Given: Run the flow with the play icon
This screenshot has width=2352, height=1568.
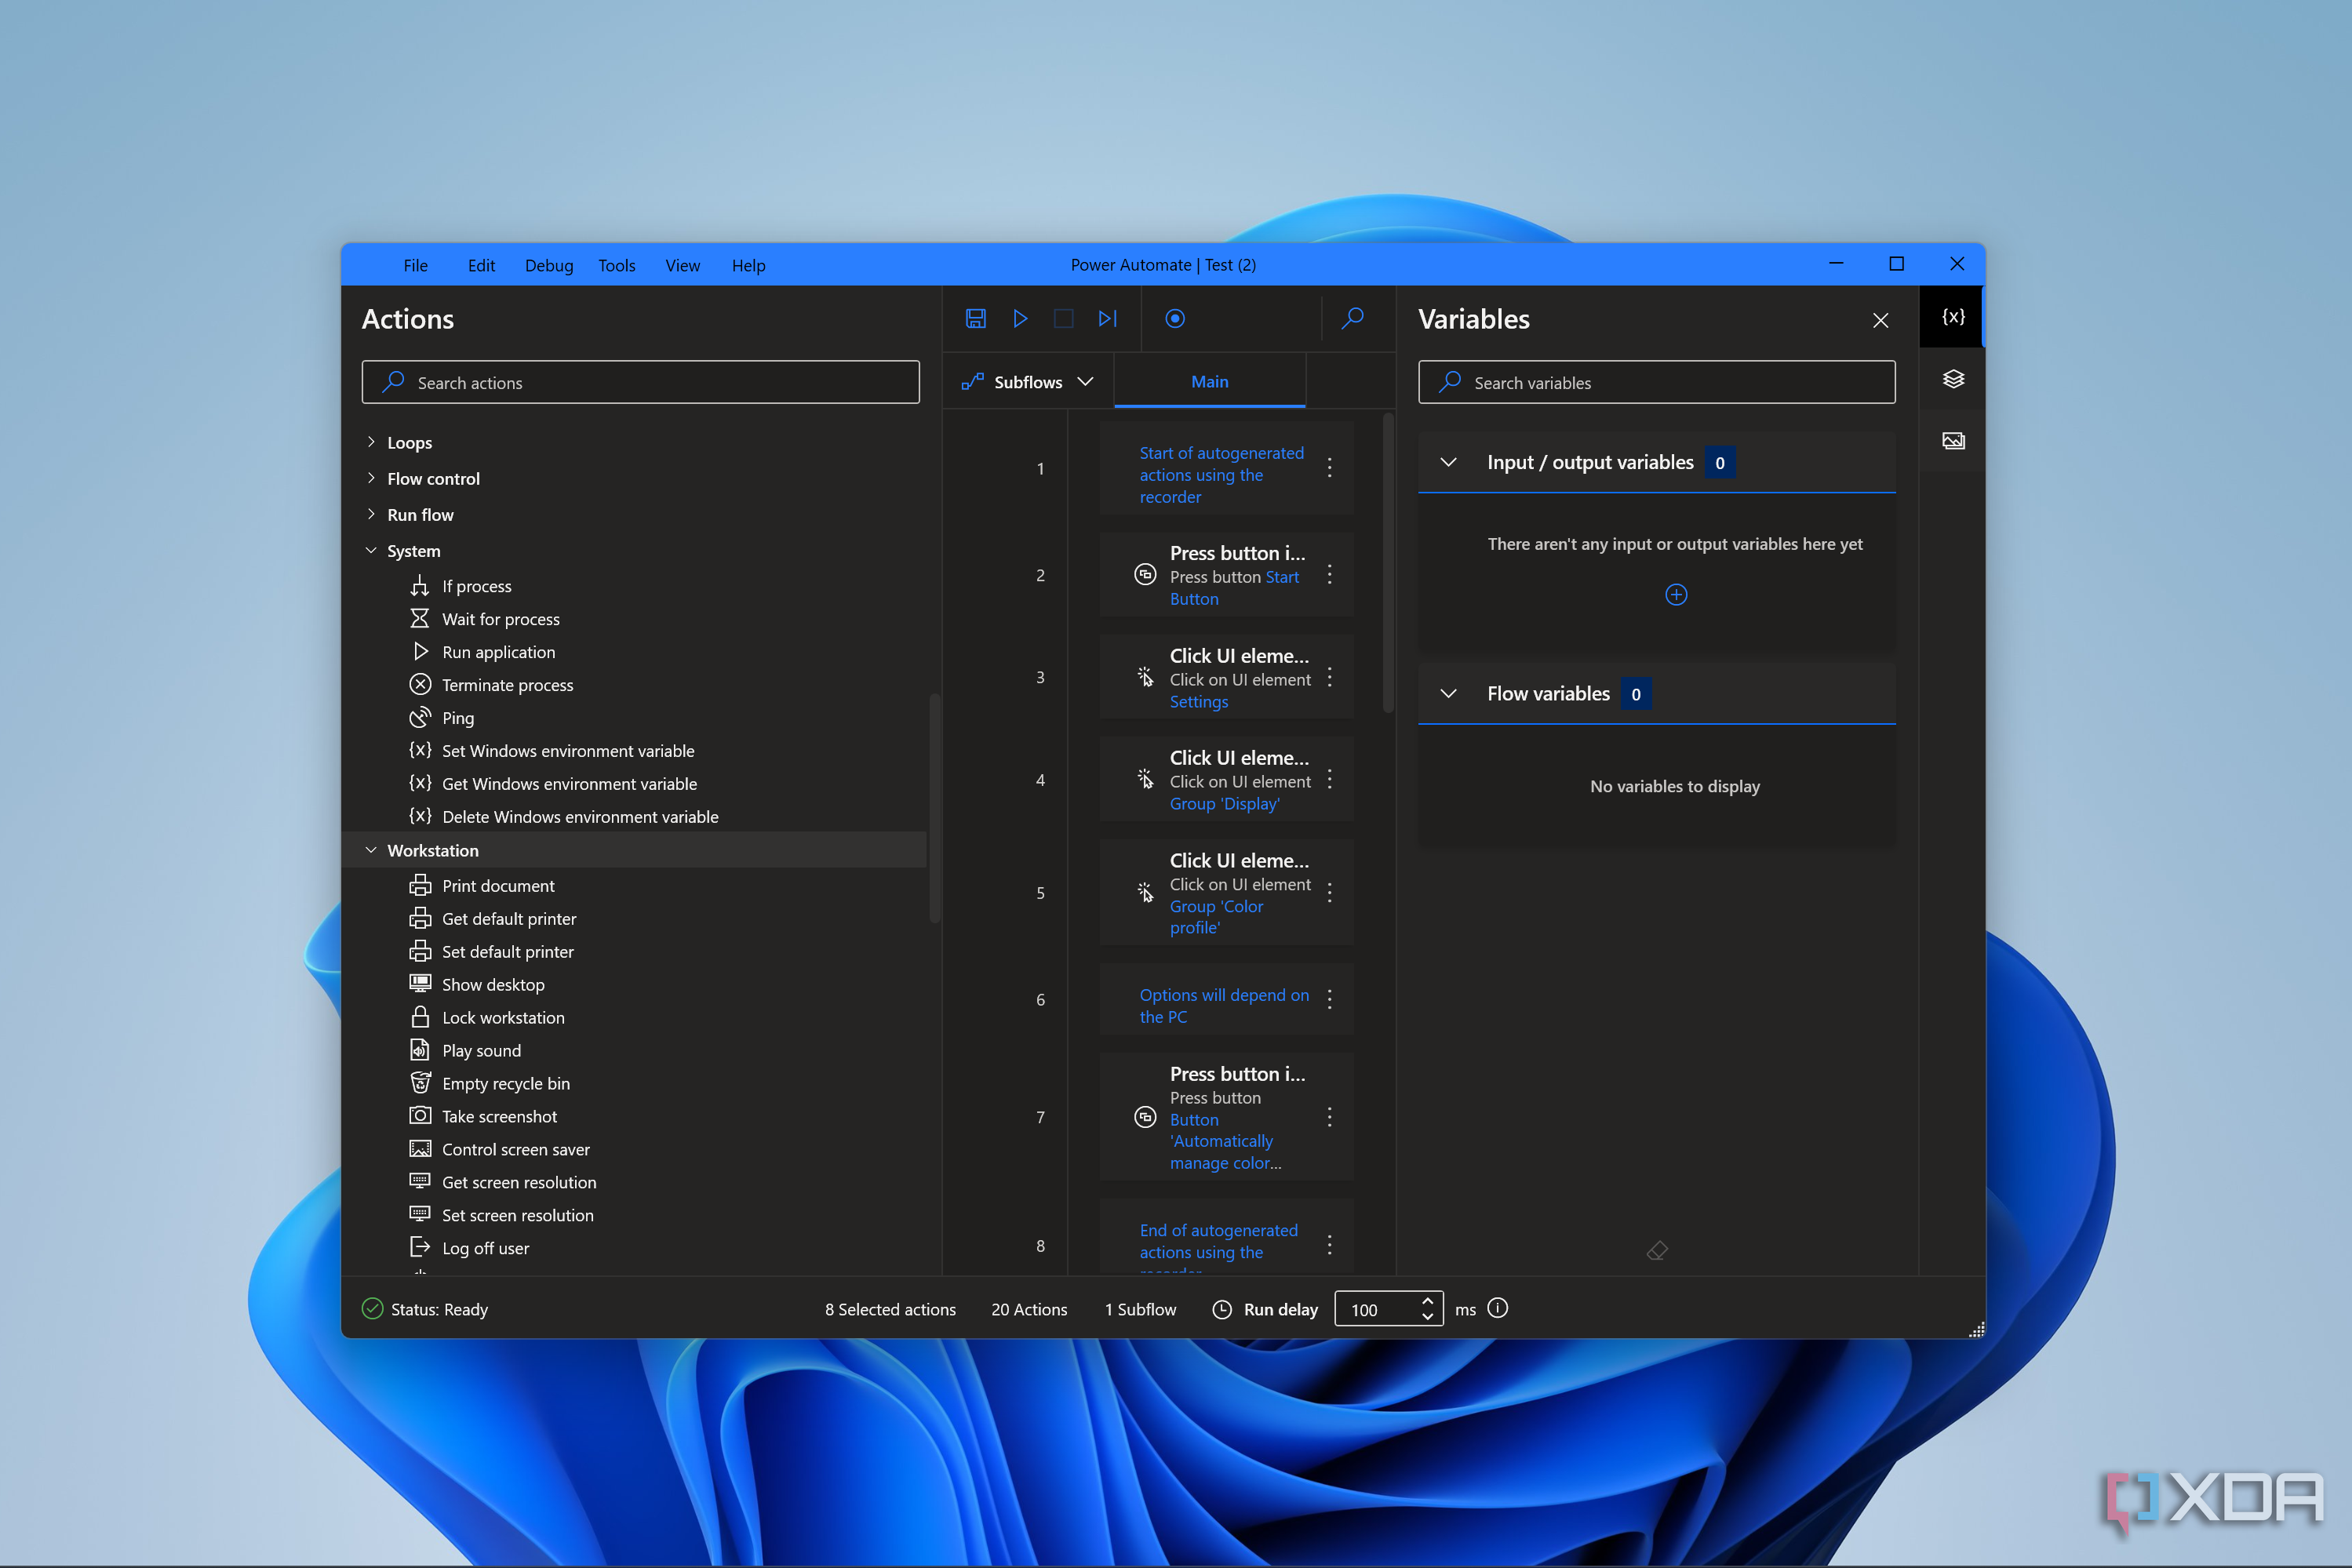Looking at the screenshot, I should point(1020,318).
